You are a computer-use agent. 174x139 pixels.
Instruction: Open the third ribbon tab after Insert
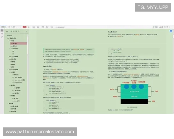[x=34, y=27]
